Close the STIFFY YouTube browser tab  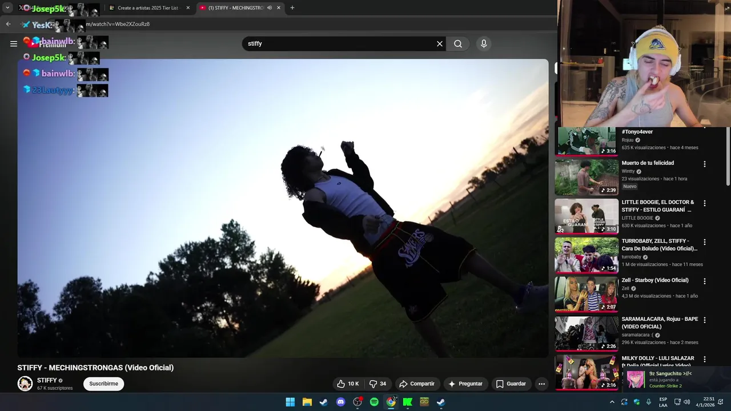pyautogui.click(x=279, y=8)
